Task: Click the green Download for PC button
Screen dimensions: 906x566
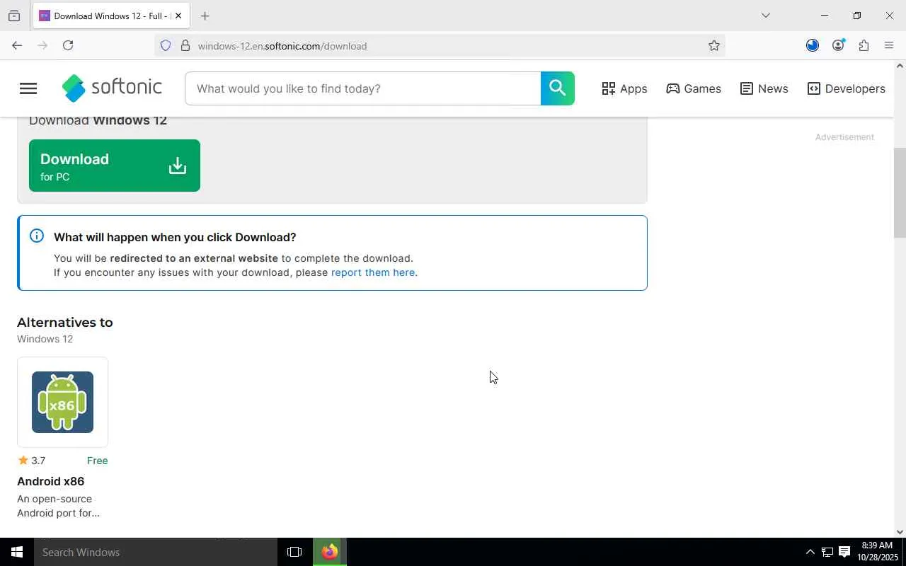Action: point(115,166)
